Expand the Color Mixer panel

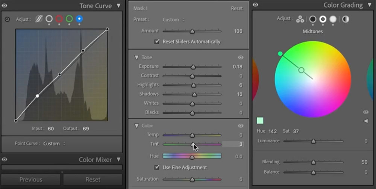tap(119, 159)
